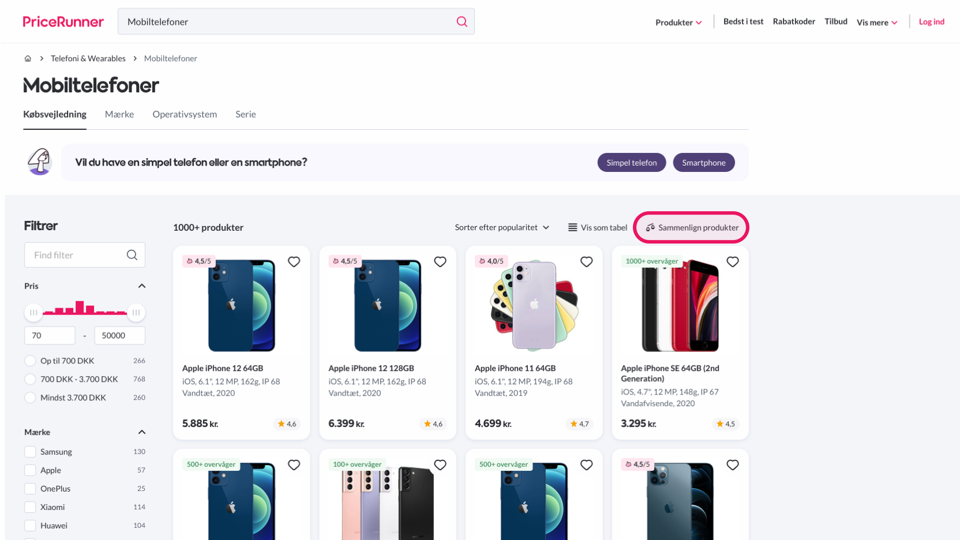Open Rabatkoder page

(794, 21)
